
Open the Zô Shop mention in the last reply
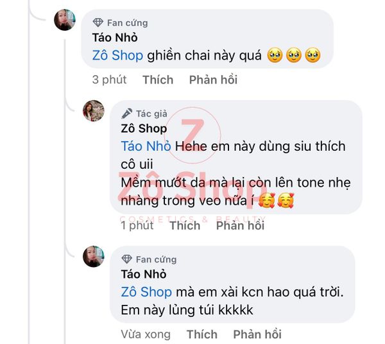(146, 292)
